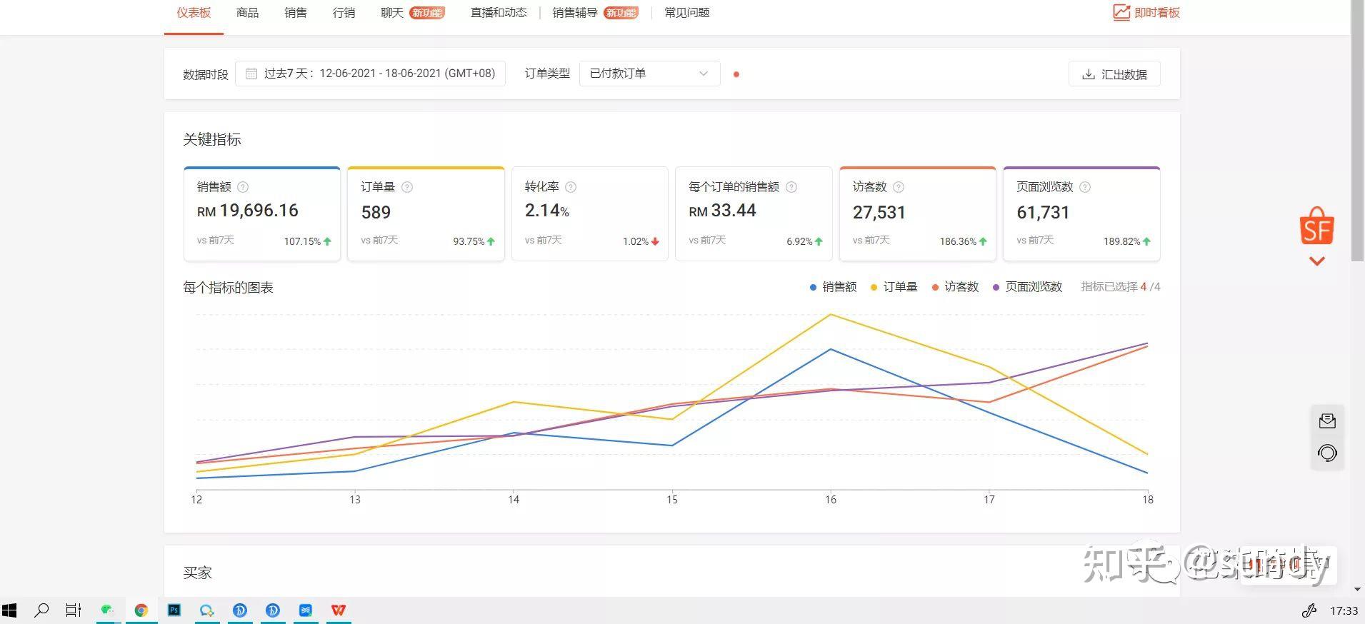Open the Windows Start menu
The height and width of the screenshot is (624, 1365).
click(9, 610)
